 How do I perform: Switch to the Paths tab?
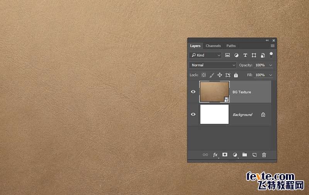pyautogui.click(x=231, y=46)
